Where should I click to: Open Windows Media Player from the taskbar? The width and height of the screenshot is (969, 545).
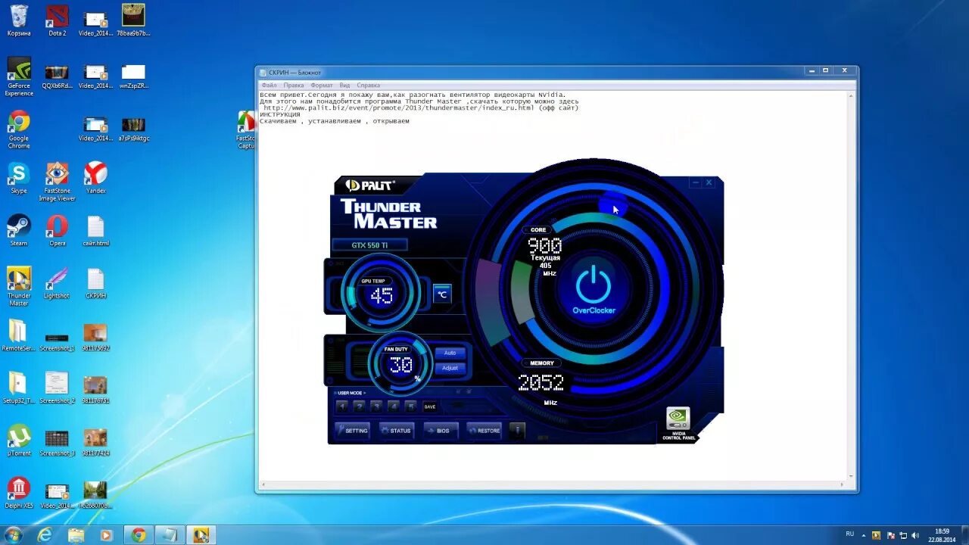click(x=106, y=535)
